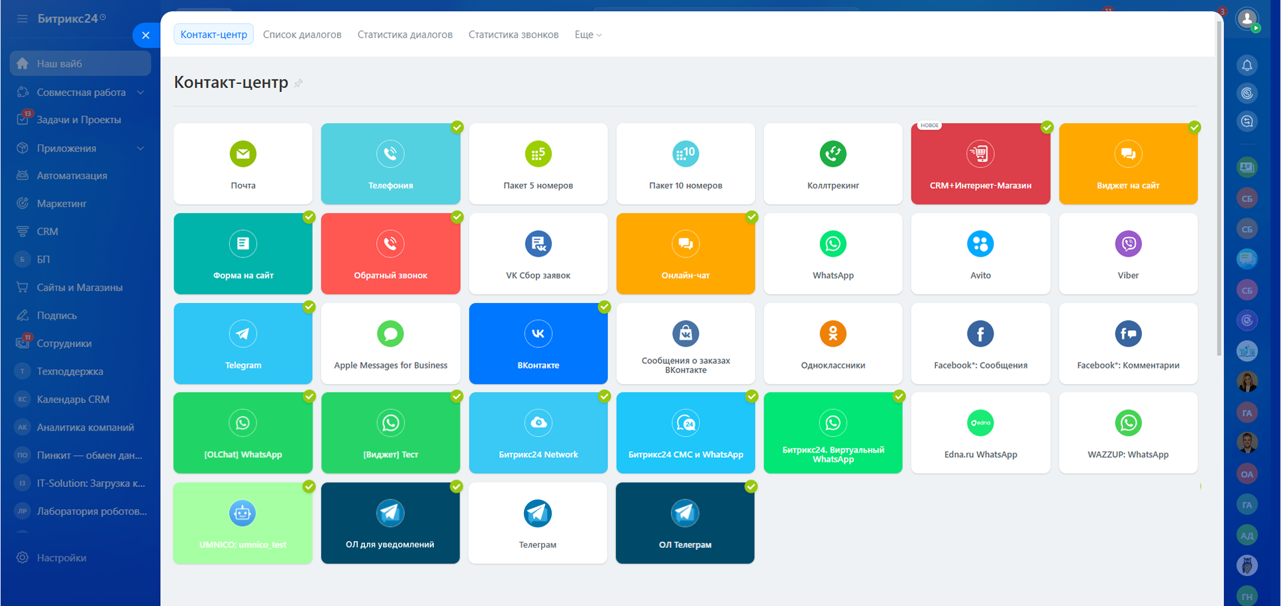The height and width of the screenshot is (606, 1281).
Task: Open the Одноклассники channel tile
Action: pyautogui.click(x=833, y=343)
